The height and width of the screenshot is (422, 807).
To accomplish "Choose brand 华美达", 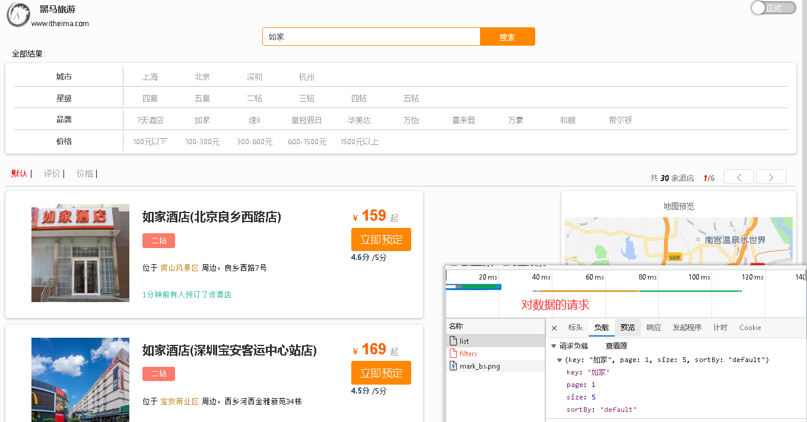I will tap(359, 120).
